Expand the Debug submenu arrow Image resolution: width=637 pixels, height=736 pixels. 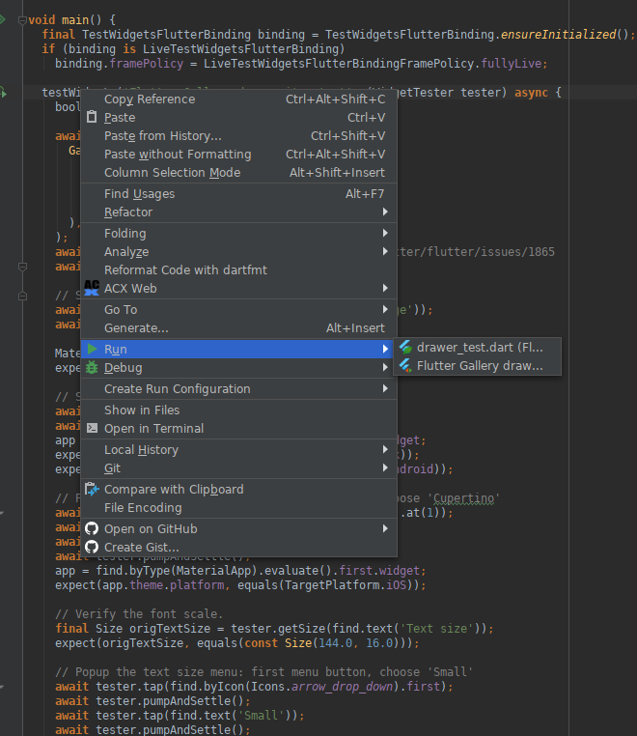pyautogui.click(x=385, y=368)
